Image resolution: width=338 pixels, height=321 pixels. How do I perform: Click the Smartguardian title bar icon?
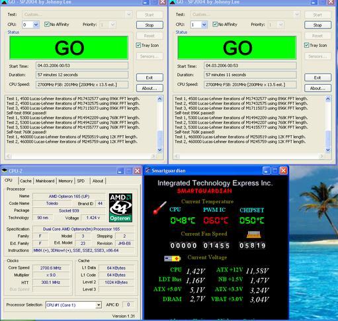(x=148, y=170)
